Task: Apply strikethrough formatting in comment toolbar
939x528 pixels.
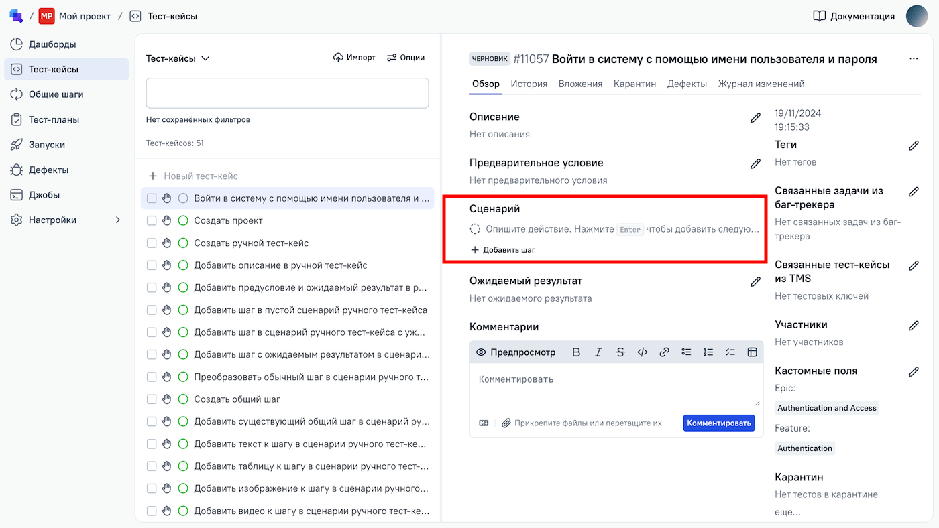Action: tap(620, 352)
